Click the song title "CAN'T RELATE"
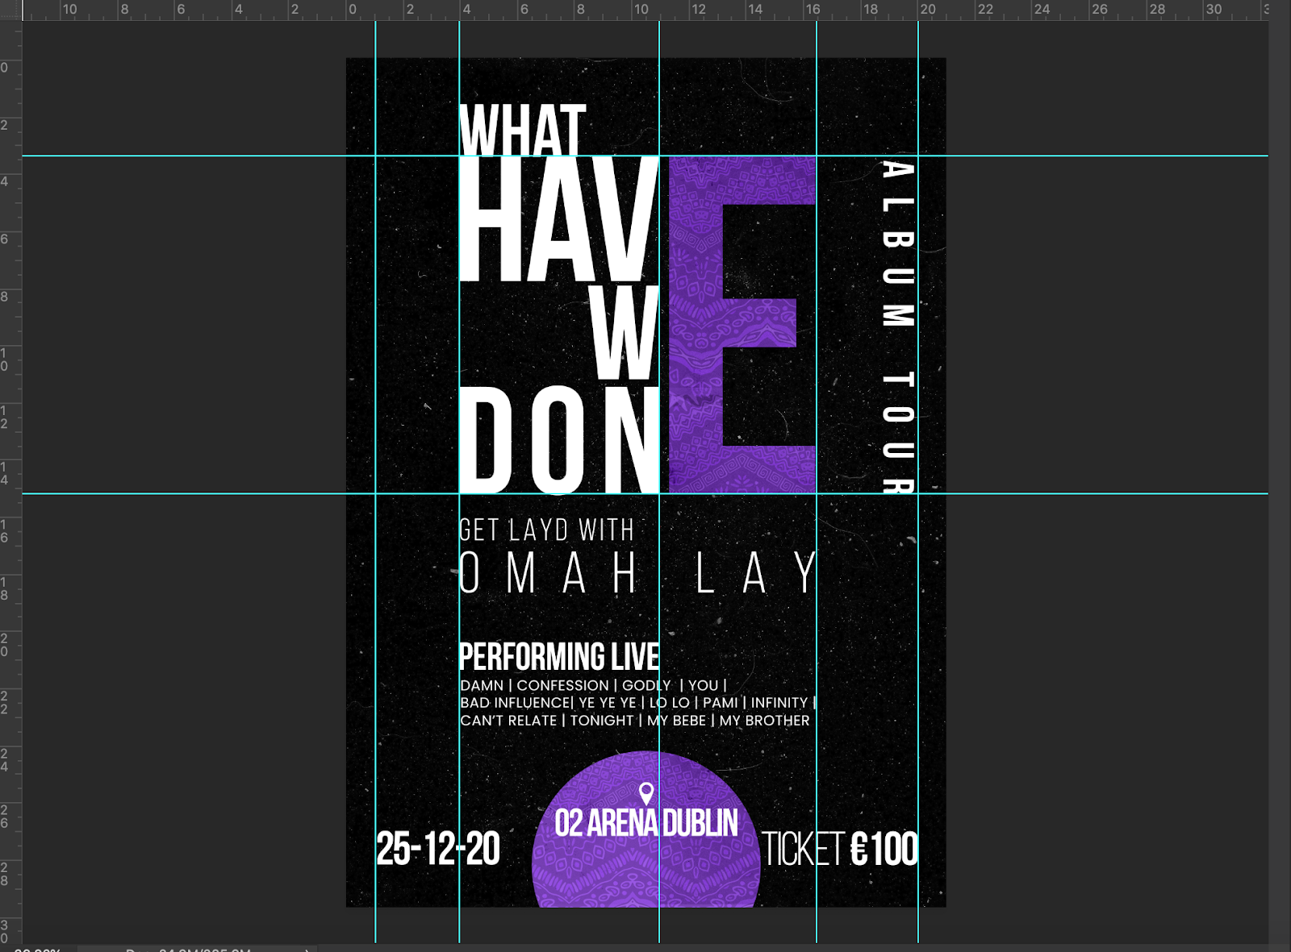Viewport: 1291px width, 952px height. [x=508, y=721]
